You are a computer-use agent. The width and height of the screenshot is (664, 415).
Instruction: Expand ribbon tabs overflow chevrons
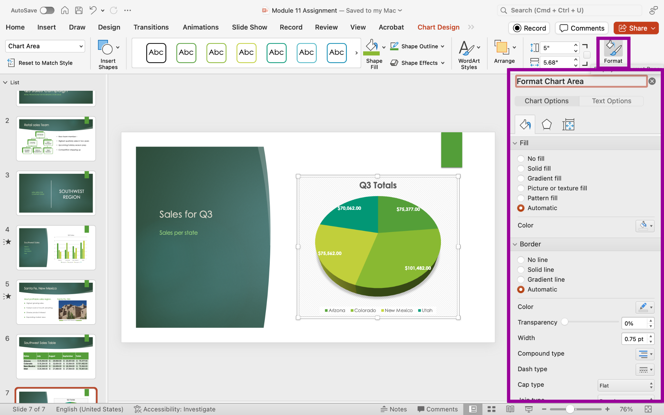coord(471,27)
